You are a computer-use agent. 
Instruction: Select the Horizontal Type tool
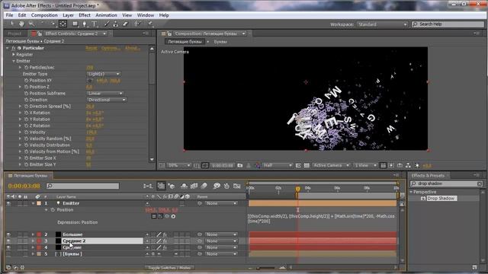[x=95, y=24]
